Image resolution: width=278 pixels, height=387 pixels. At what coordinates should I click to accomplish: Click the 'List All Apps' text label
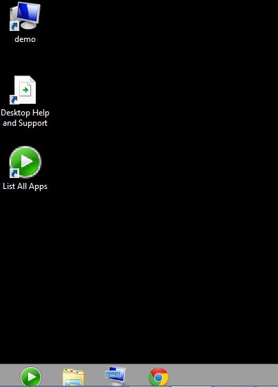pyautogui.click(x=25, y=186)
